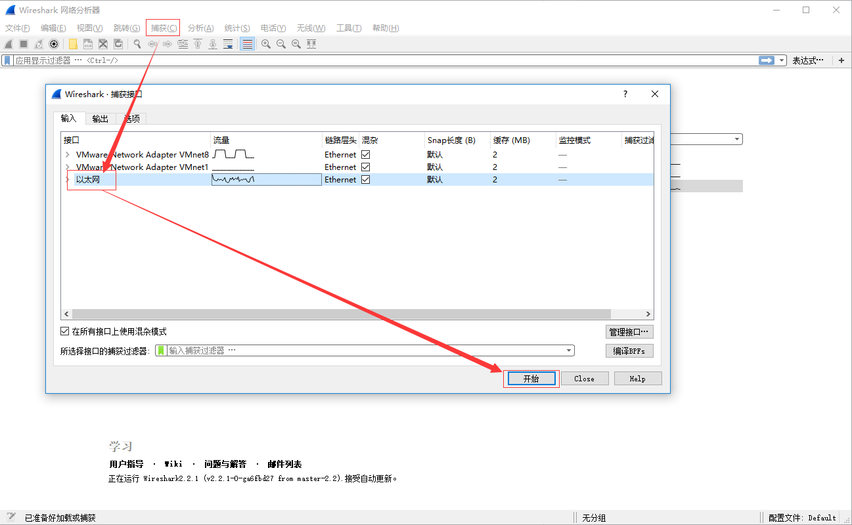Image resolution: width=852 pixels, height=525 pixels.
Task: Switch to the 输入 tab
Action: (x=69, y=119)
